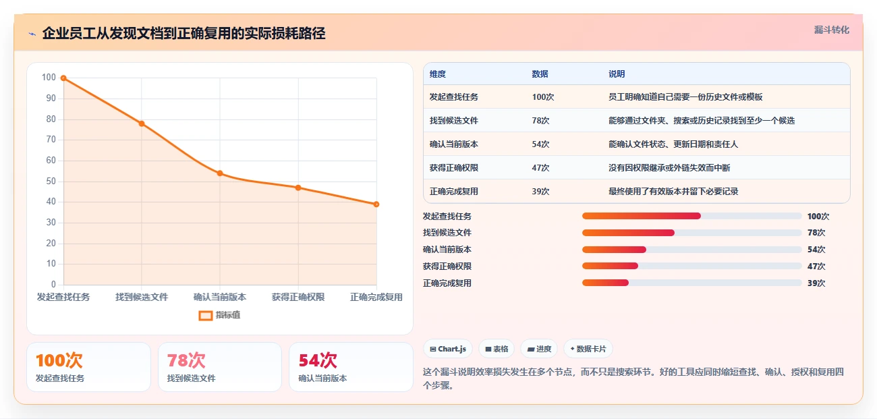Click the 47次 value in the table
Viewport: 877px width, 419px height.
[x=540, y=168]
